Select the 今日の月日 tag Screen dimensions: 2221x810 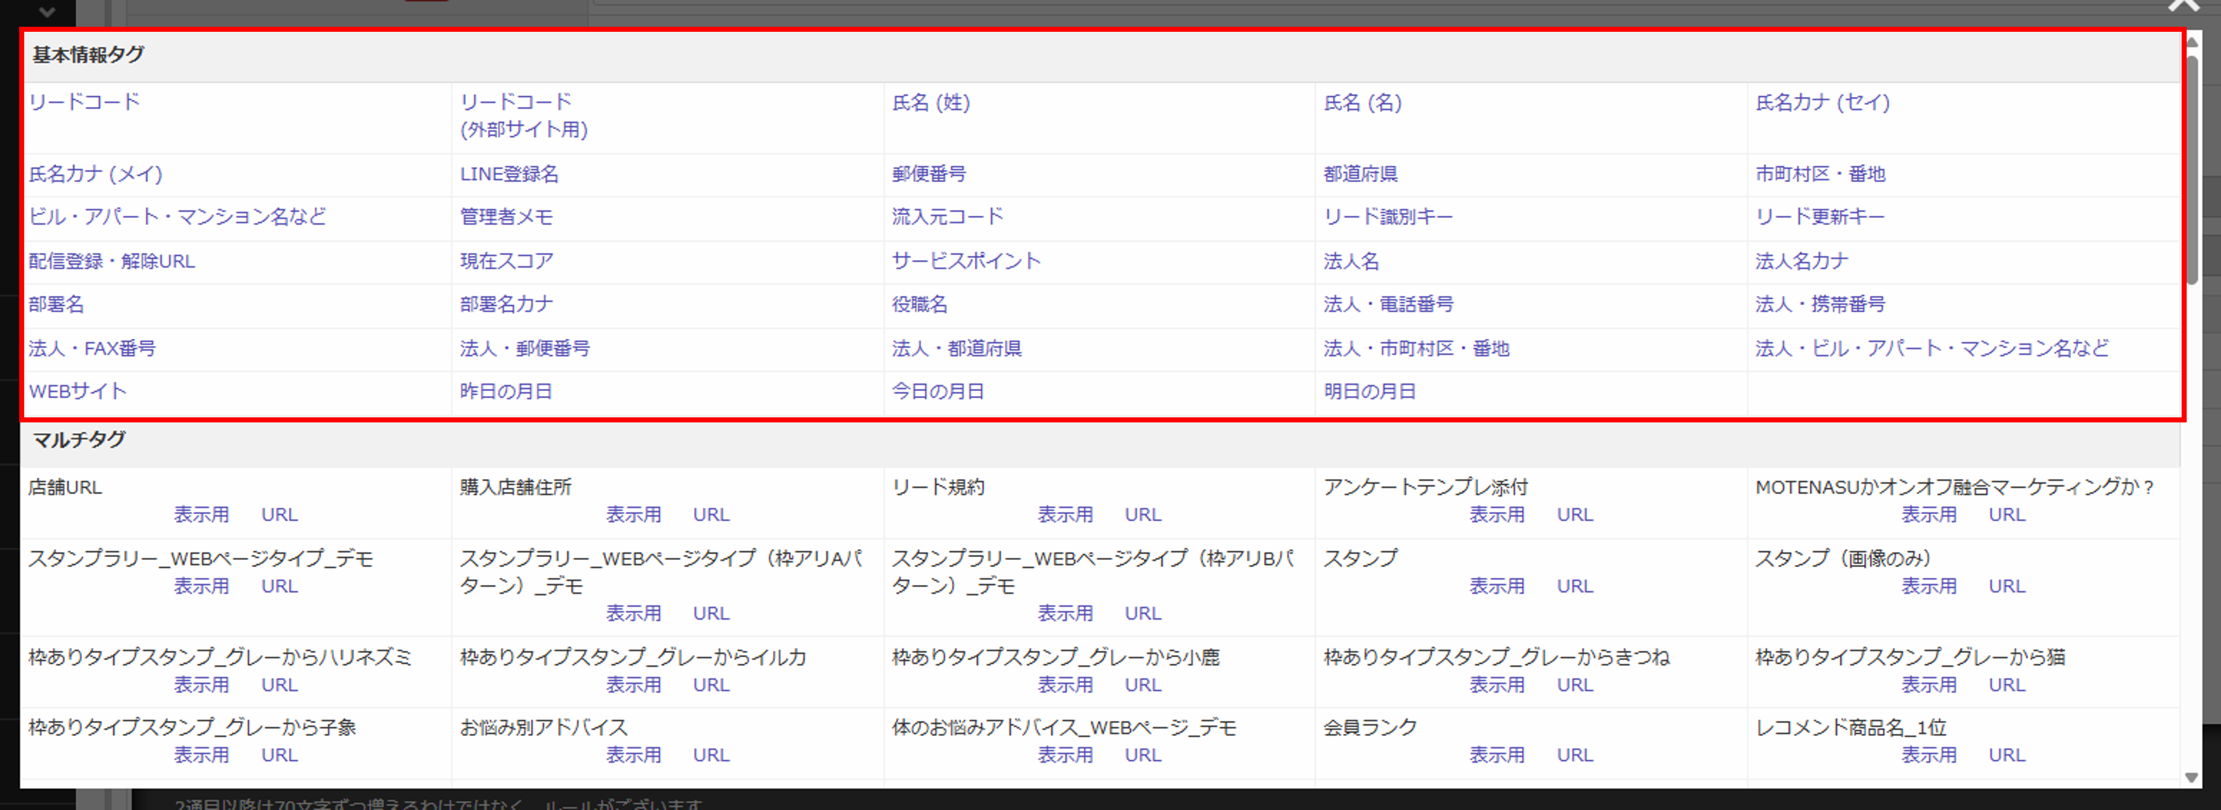[937, 391]
